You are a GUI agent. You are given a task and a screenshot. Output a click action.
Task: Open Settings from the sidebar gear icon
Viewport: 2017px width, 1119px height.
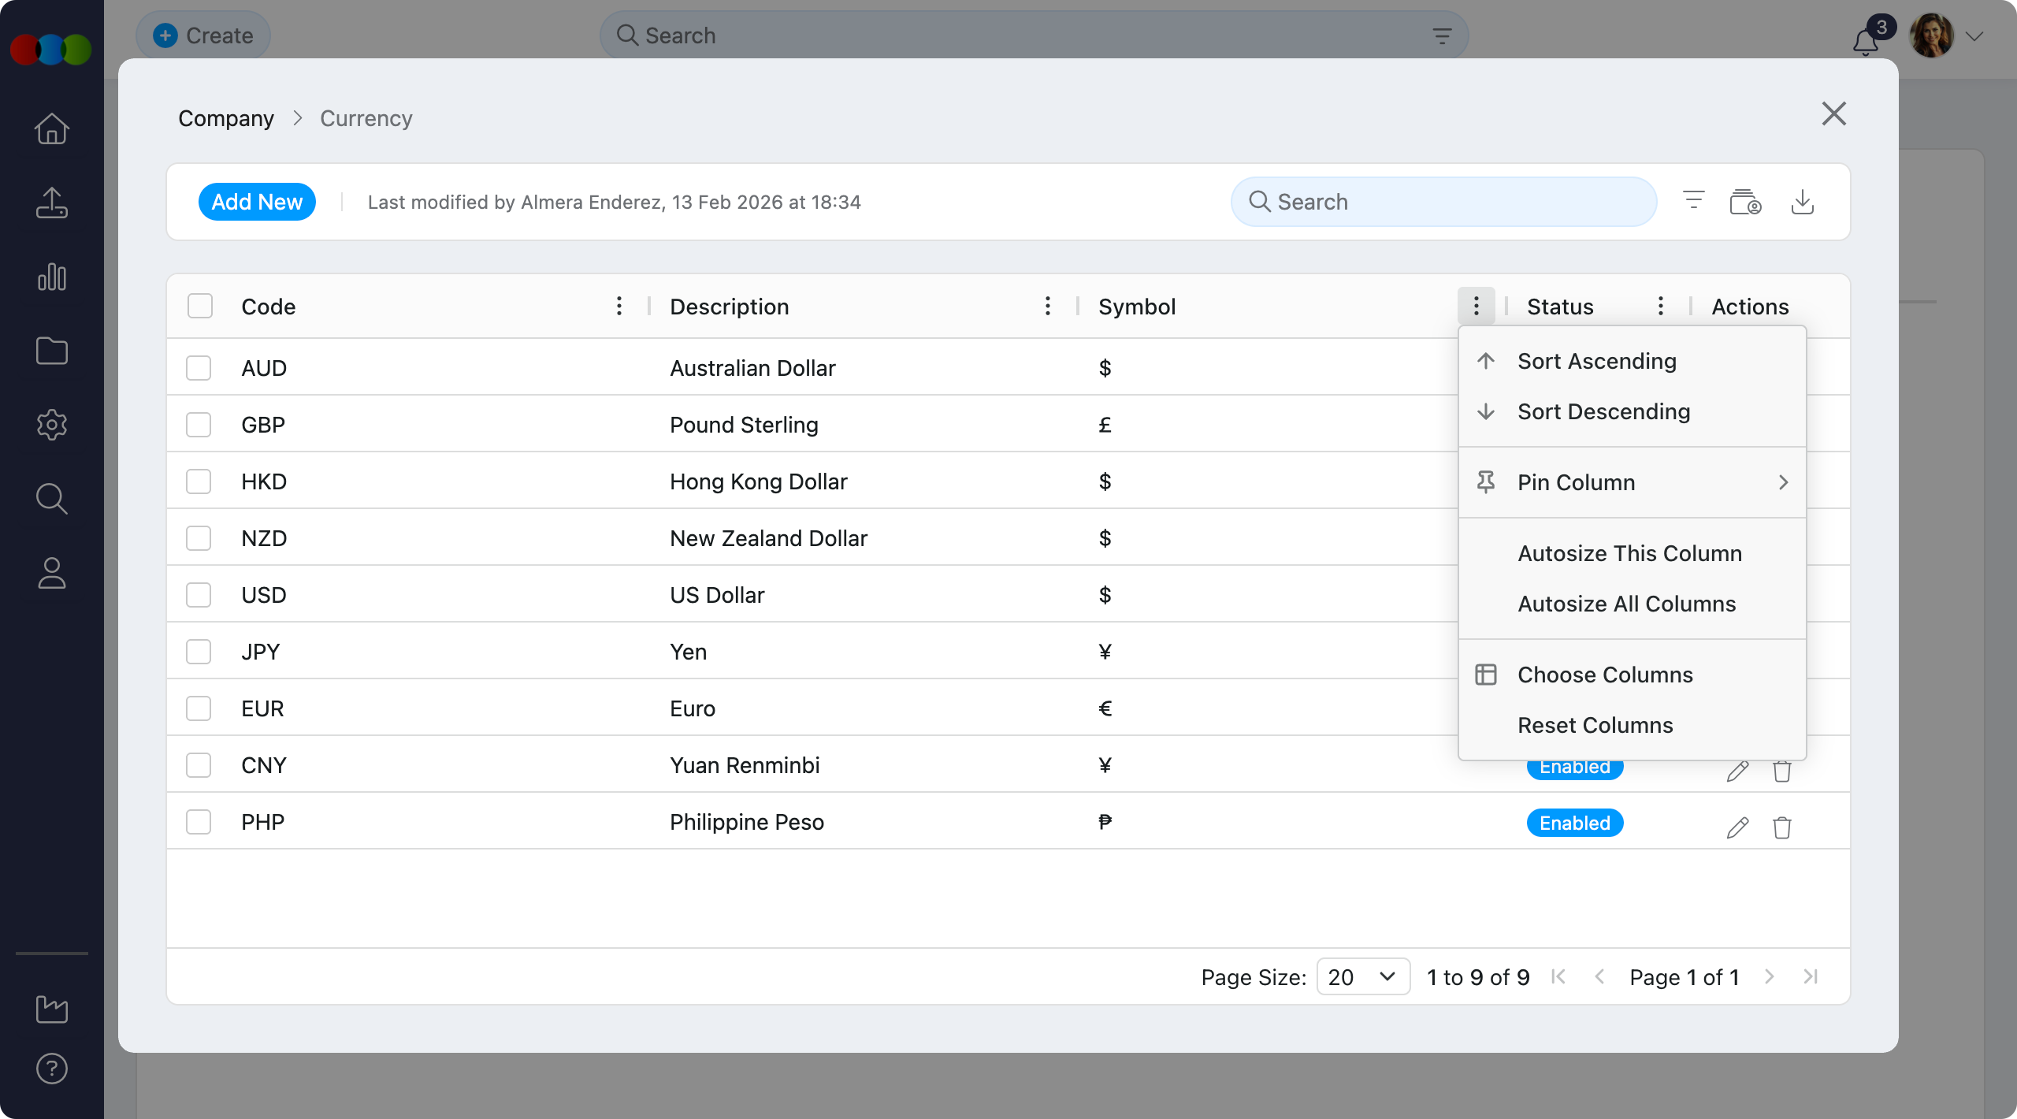(52, 425)
